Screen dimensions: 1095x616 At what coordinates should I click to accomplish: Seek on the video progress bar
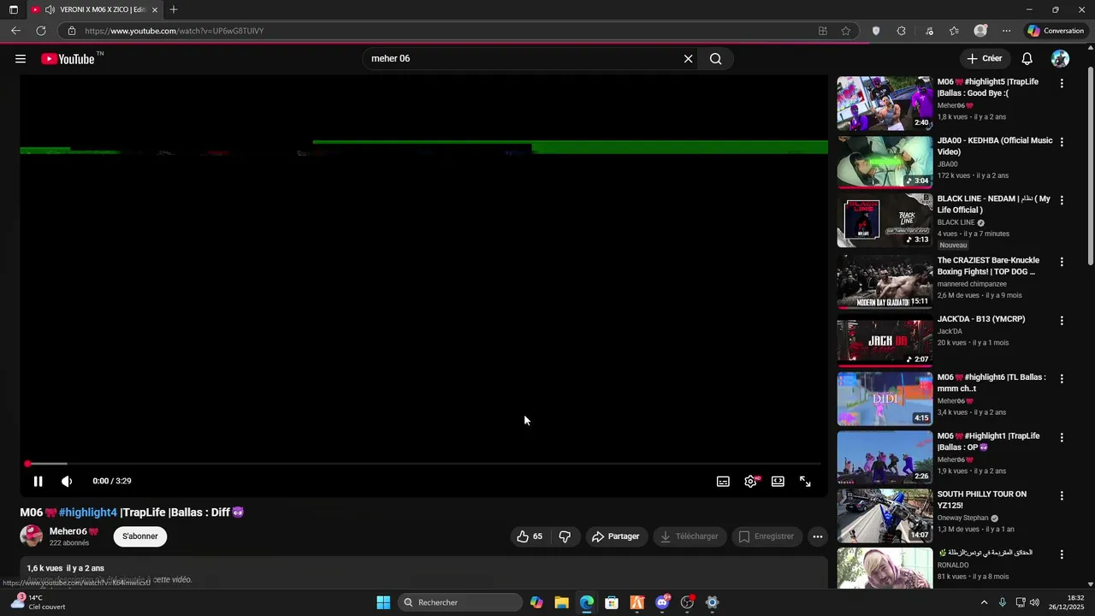(423, 464)
